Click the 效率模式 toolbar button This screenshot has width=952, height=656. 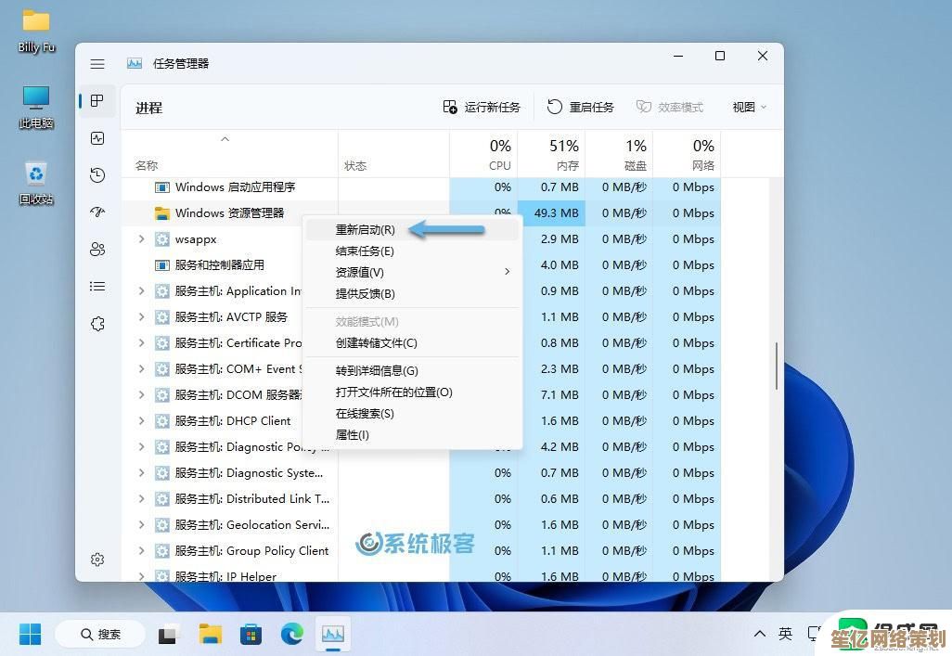pyautogui.click(x=670, y=108)
